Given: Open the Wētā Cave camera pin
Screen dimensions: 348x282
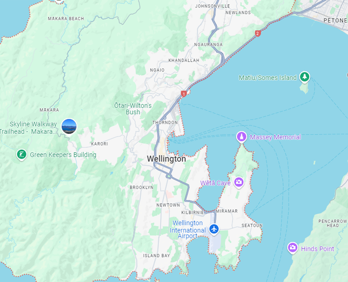Looking at the screenshot, I should [x=239, y=182].
